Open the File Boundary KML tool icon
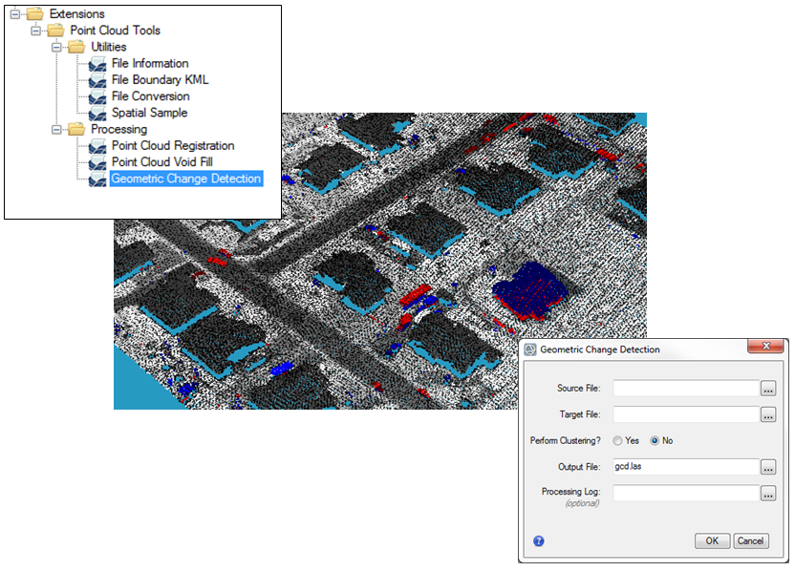The width and height of the screenshot is (795, 571). 96,79
